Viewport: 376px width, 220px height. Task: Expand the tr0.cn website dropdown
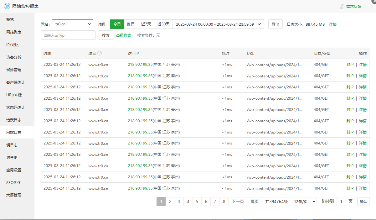tap(73, 24)
